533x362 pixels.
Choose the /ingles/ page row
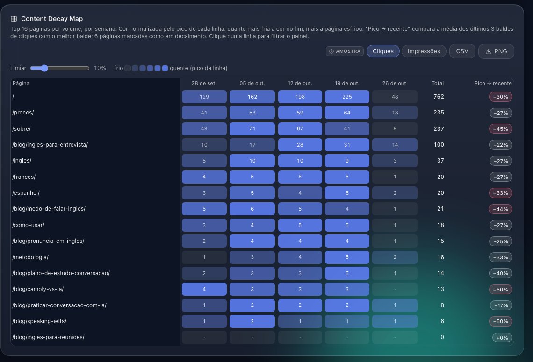point(262,161)
